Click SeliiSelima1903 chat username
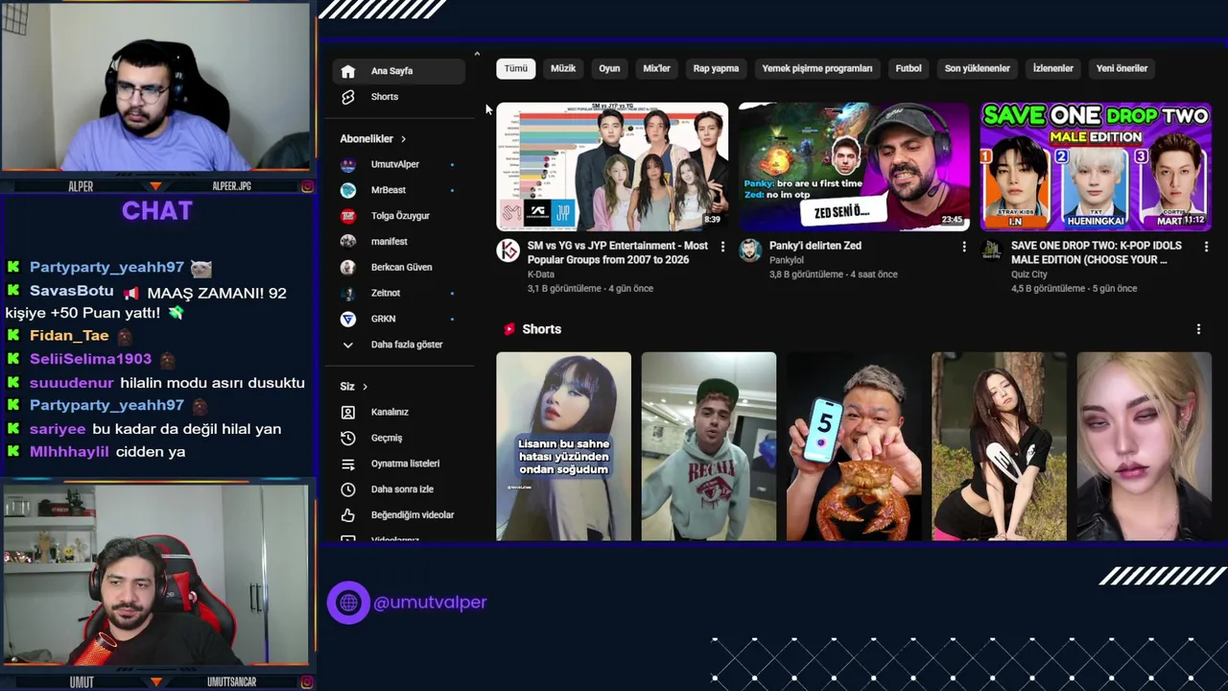The image size is (1228, 691). click(90, 359)
